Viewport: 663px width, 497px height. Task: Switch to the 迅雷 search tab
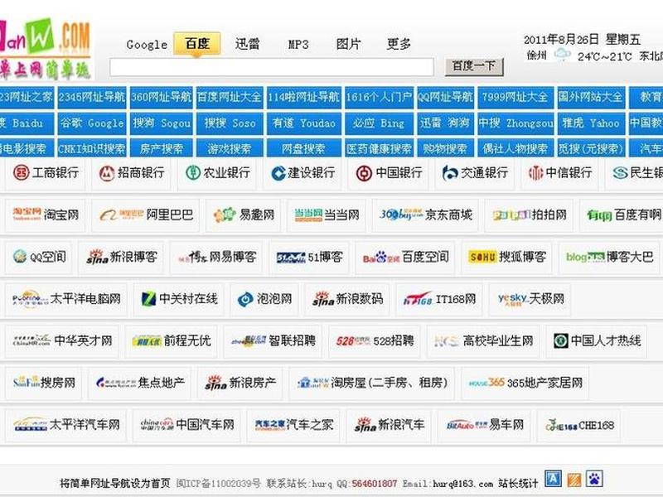click(x=247, y=44)
